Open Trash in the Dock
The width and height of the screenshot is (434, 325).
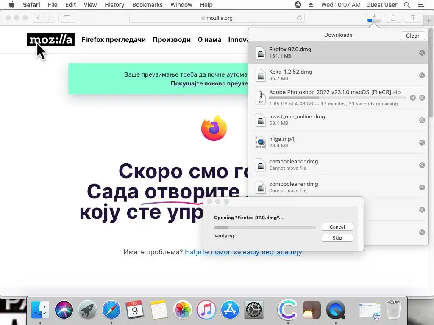[393, 310]
